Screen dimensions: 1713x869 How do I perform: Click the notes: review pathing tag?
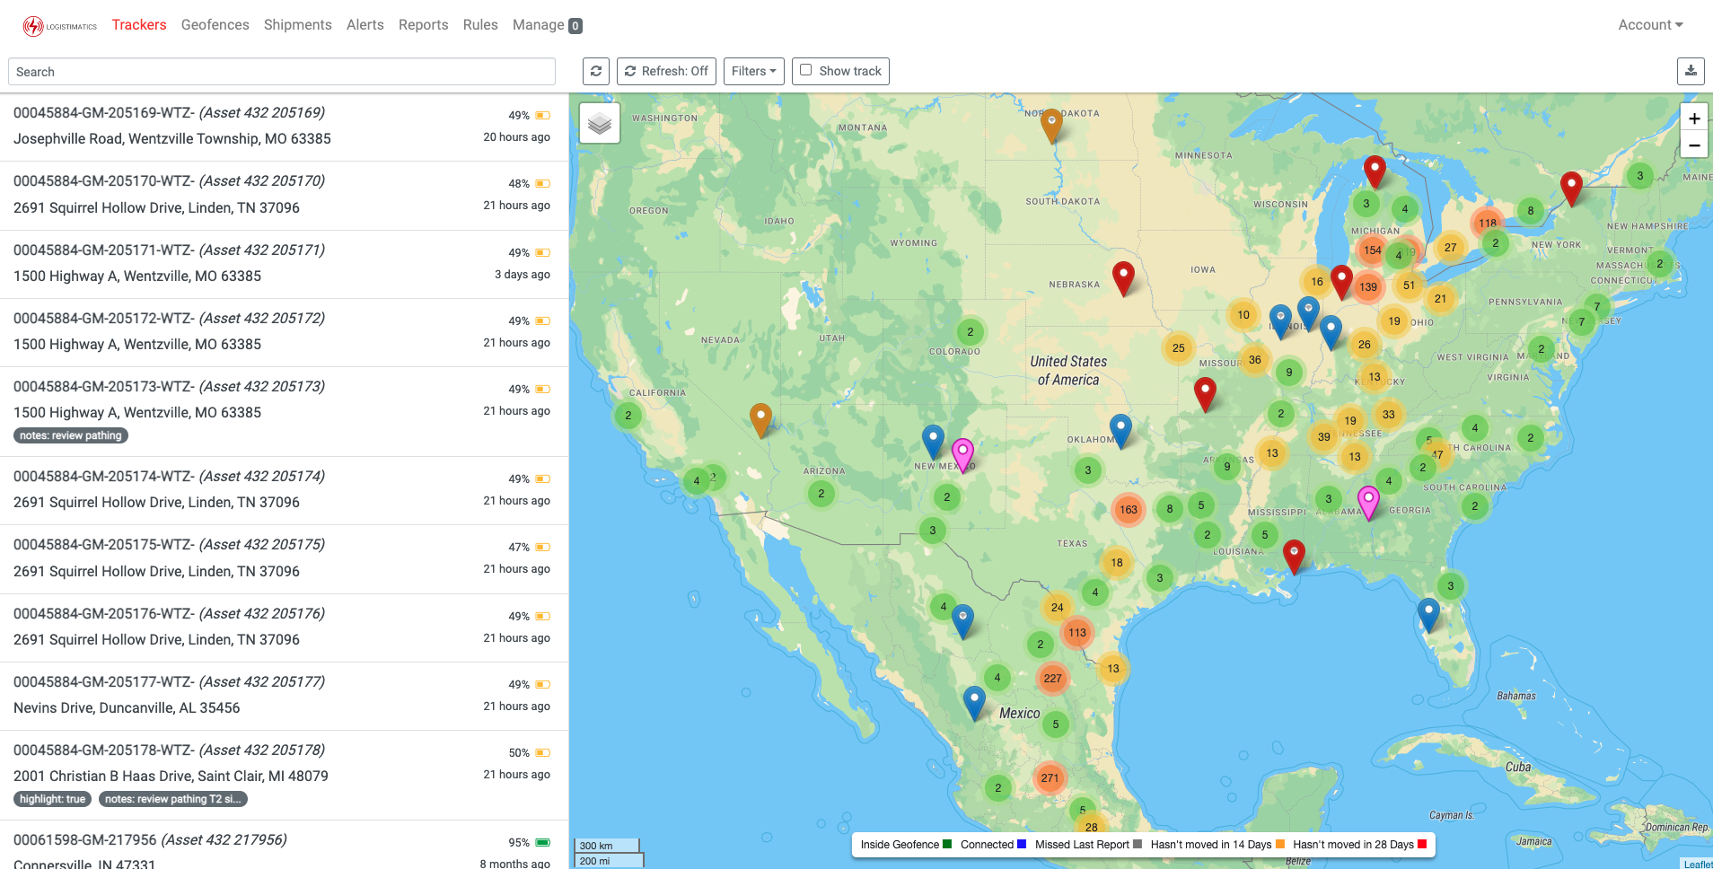[70, 435]
